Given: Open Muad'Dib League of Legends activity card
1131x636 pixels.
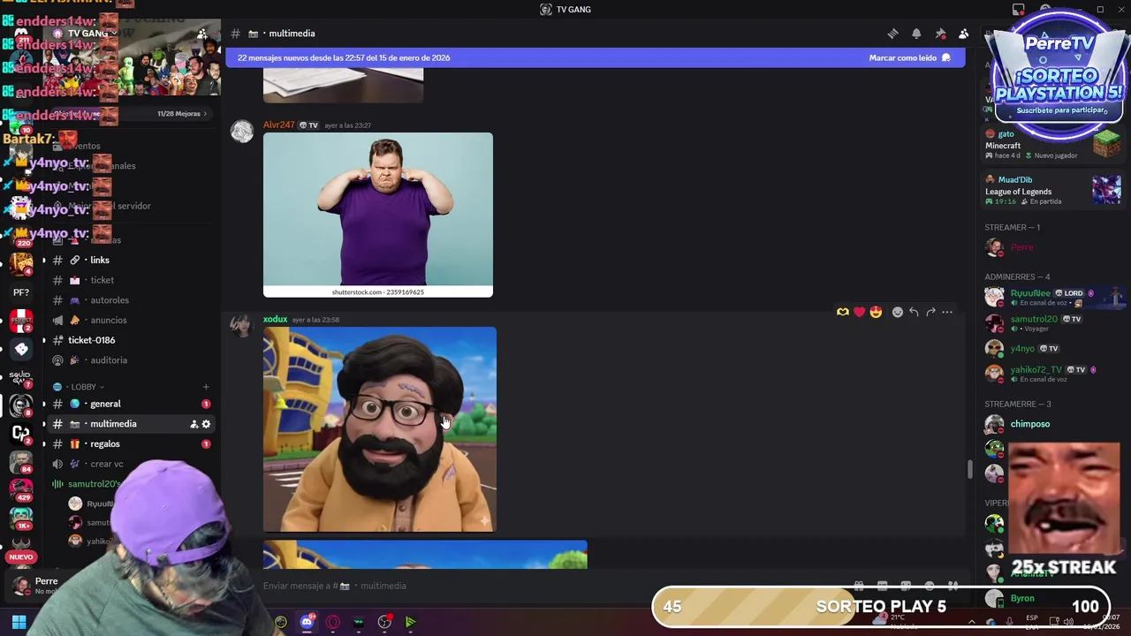Looking at the screenshot, I should tap(1053, 190).
